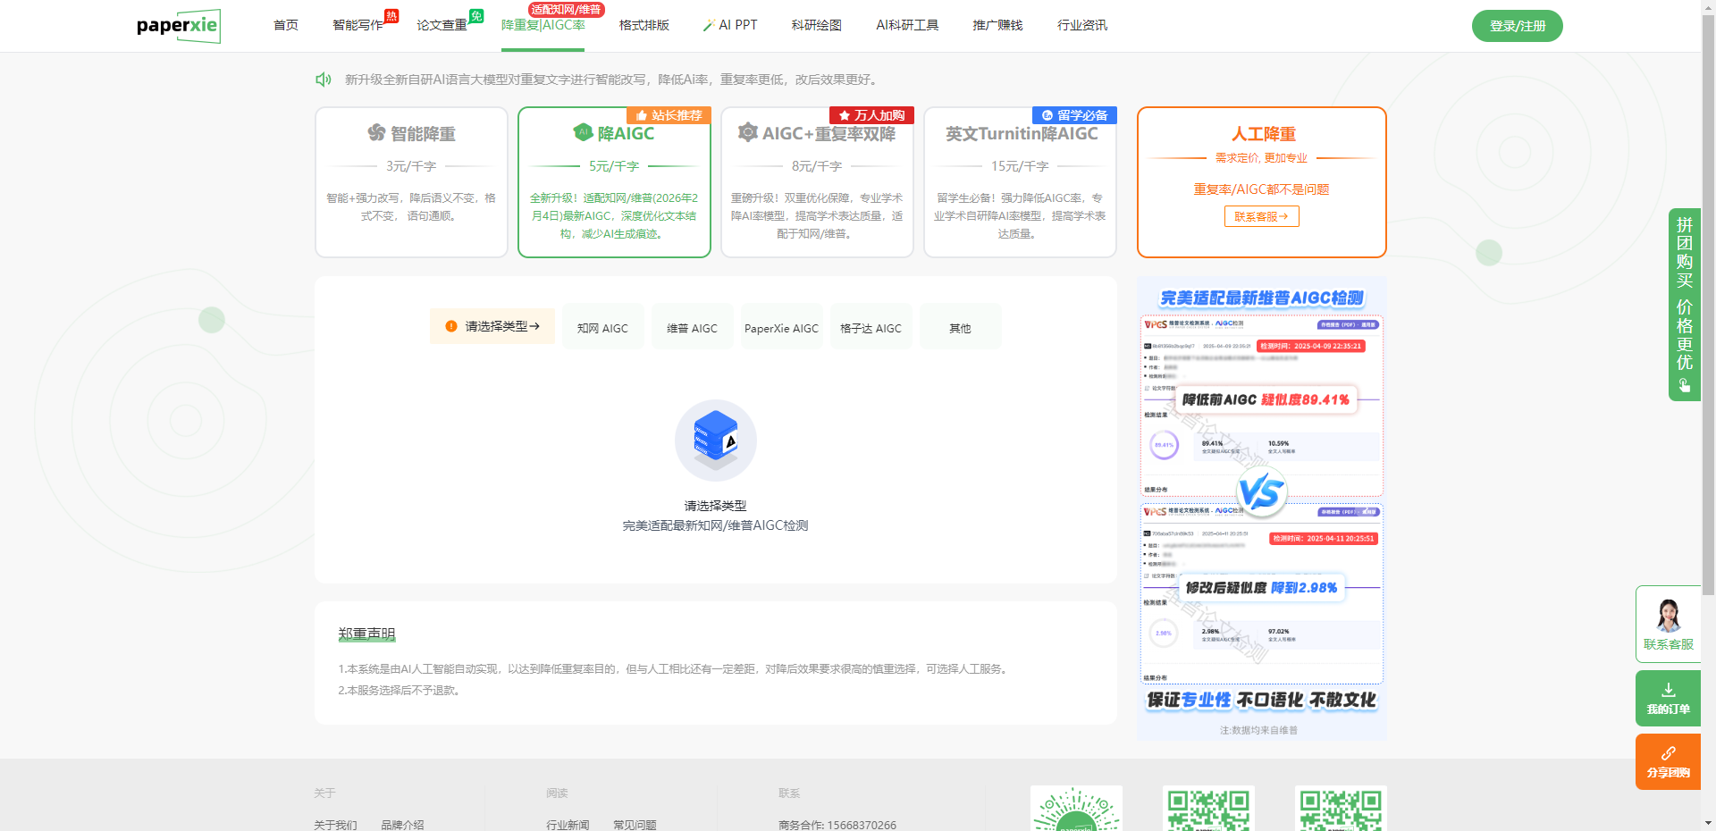Open the 关于我们 footer link

pyautogui.click(x=335, y=825)
